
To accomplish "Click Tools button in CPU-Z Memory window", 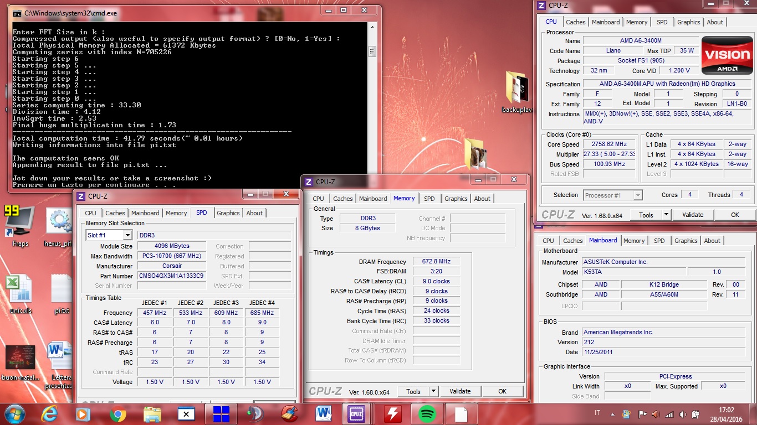I will point(413,391).
